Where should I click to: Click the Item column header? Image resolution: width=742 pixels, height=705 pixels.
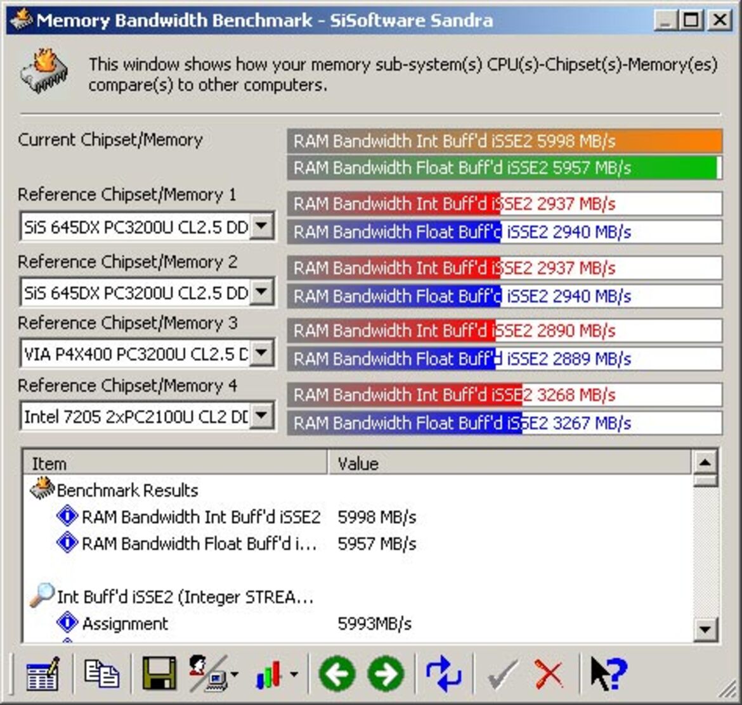175,463
